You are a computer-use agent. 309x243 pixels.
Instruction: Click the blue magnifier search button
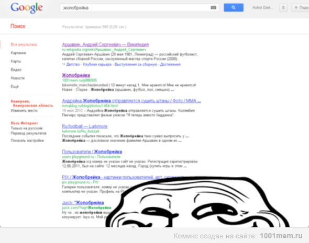click(234, 7)
